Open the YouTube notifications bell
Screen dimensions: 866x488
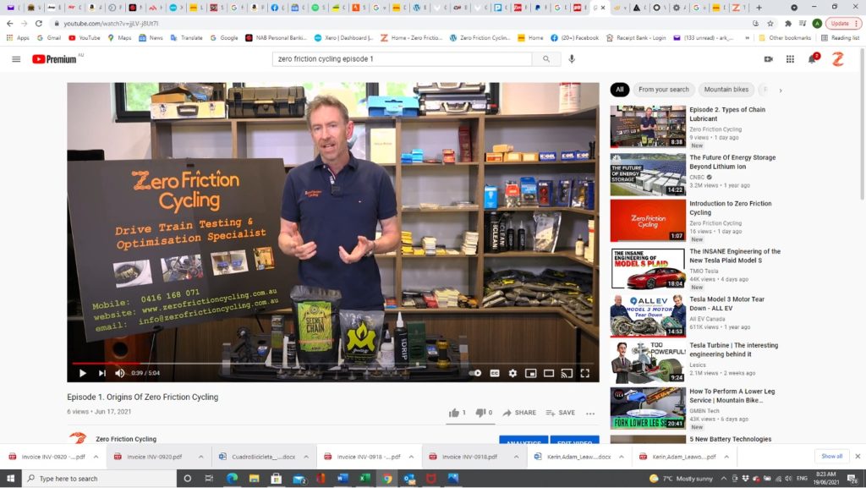(x=813, y=59)
